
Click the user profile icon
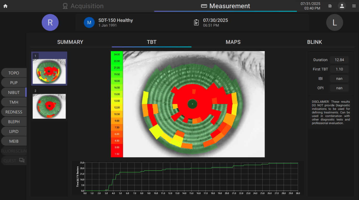(x=342, y=6)
